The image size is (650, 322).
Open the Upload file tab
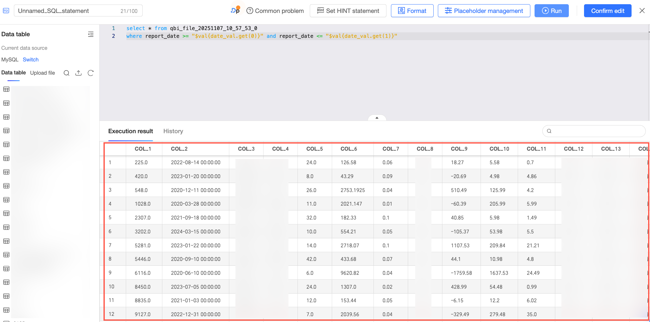[x=42, y=73]
